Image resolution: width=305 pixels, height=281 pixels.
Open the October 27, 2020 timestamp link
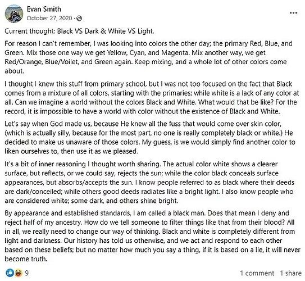point(49,18)
